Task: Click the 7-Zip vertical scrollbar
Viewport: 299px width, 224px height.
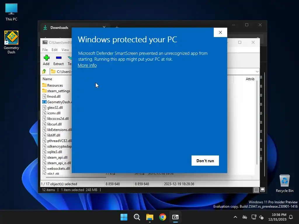Action: coord(257,122)
